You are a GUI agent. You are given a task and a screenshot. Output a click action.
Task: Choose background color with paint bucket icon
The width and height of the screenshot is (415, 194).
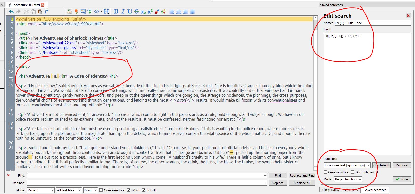(x=164, y=11)
